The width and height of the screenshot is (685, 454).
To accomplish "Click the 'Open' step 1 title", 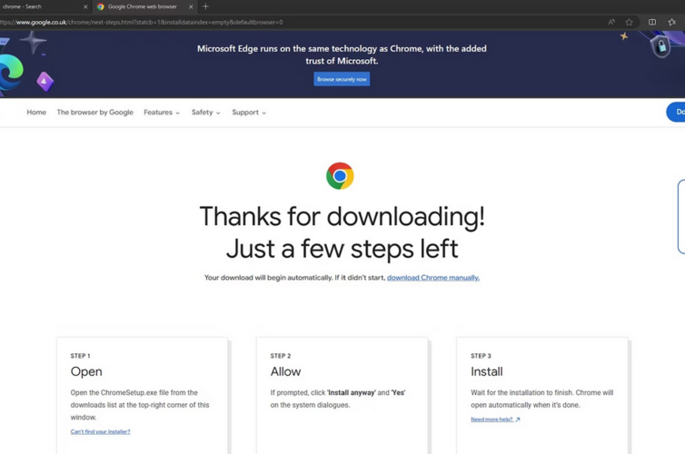I will pyautogui.click(x=86, y=371).
